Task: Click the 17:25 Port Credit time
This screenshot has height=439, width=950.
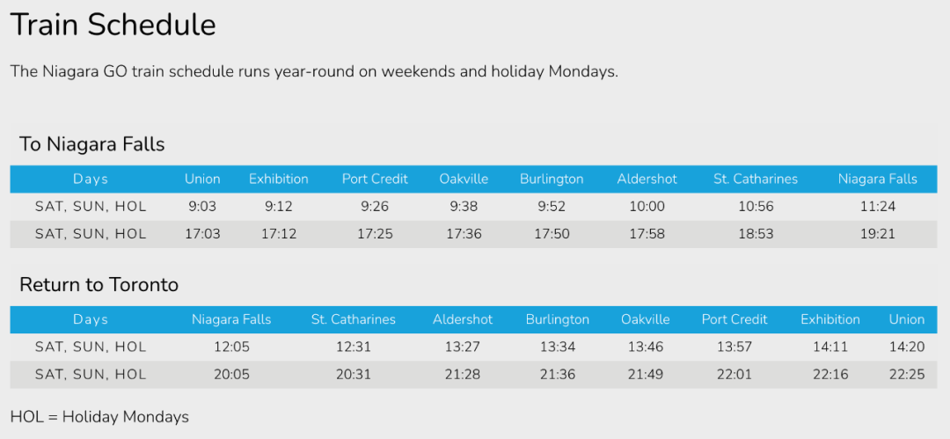Action: point(375,234)
